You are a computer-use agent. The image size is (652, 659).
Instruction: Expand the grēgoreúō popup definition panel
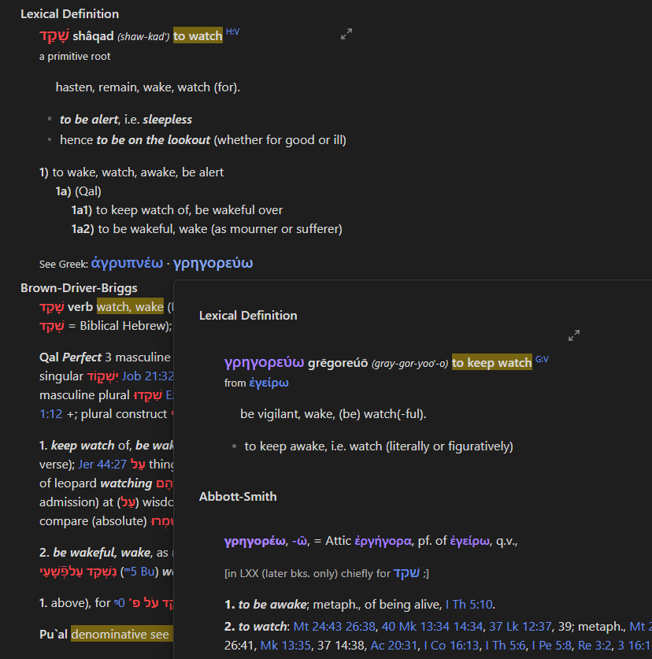tap(574, 335)
